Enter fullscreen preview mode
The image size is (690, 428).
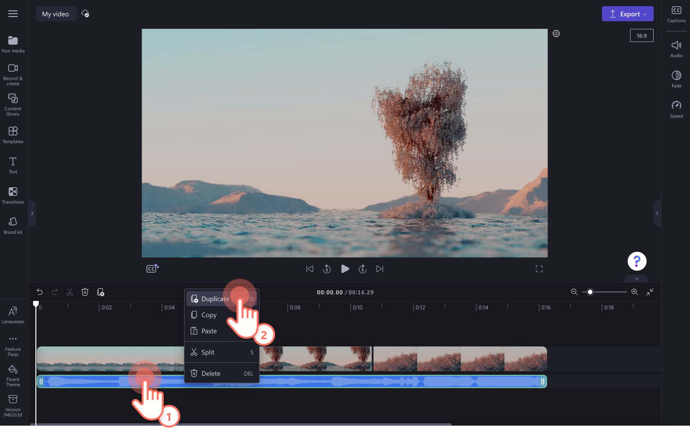[539, 269]
